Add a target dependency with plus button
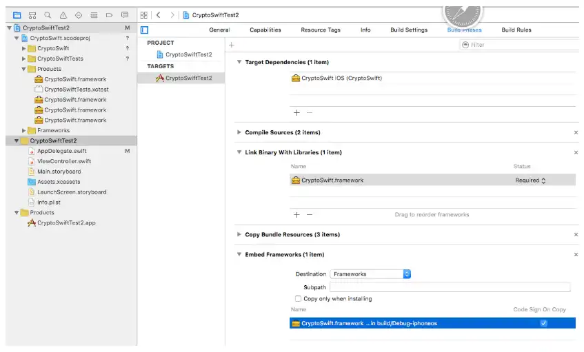The width and height of the screenshot is (584, 352). click(296, 112)
